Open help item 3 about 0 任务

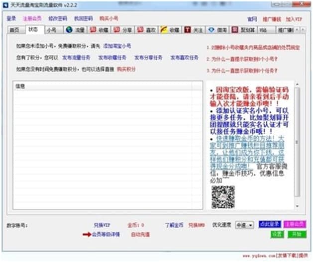coord(242,71)
